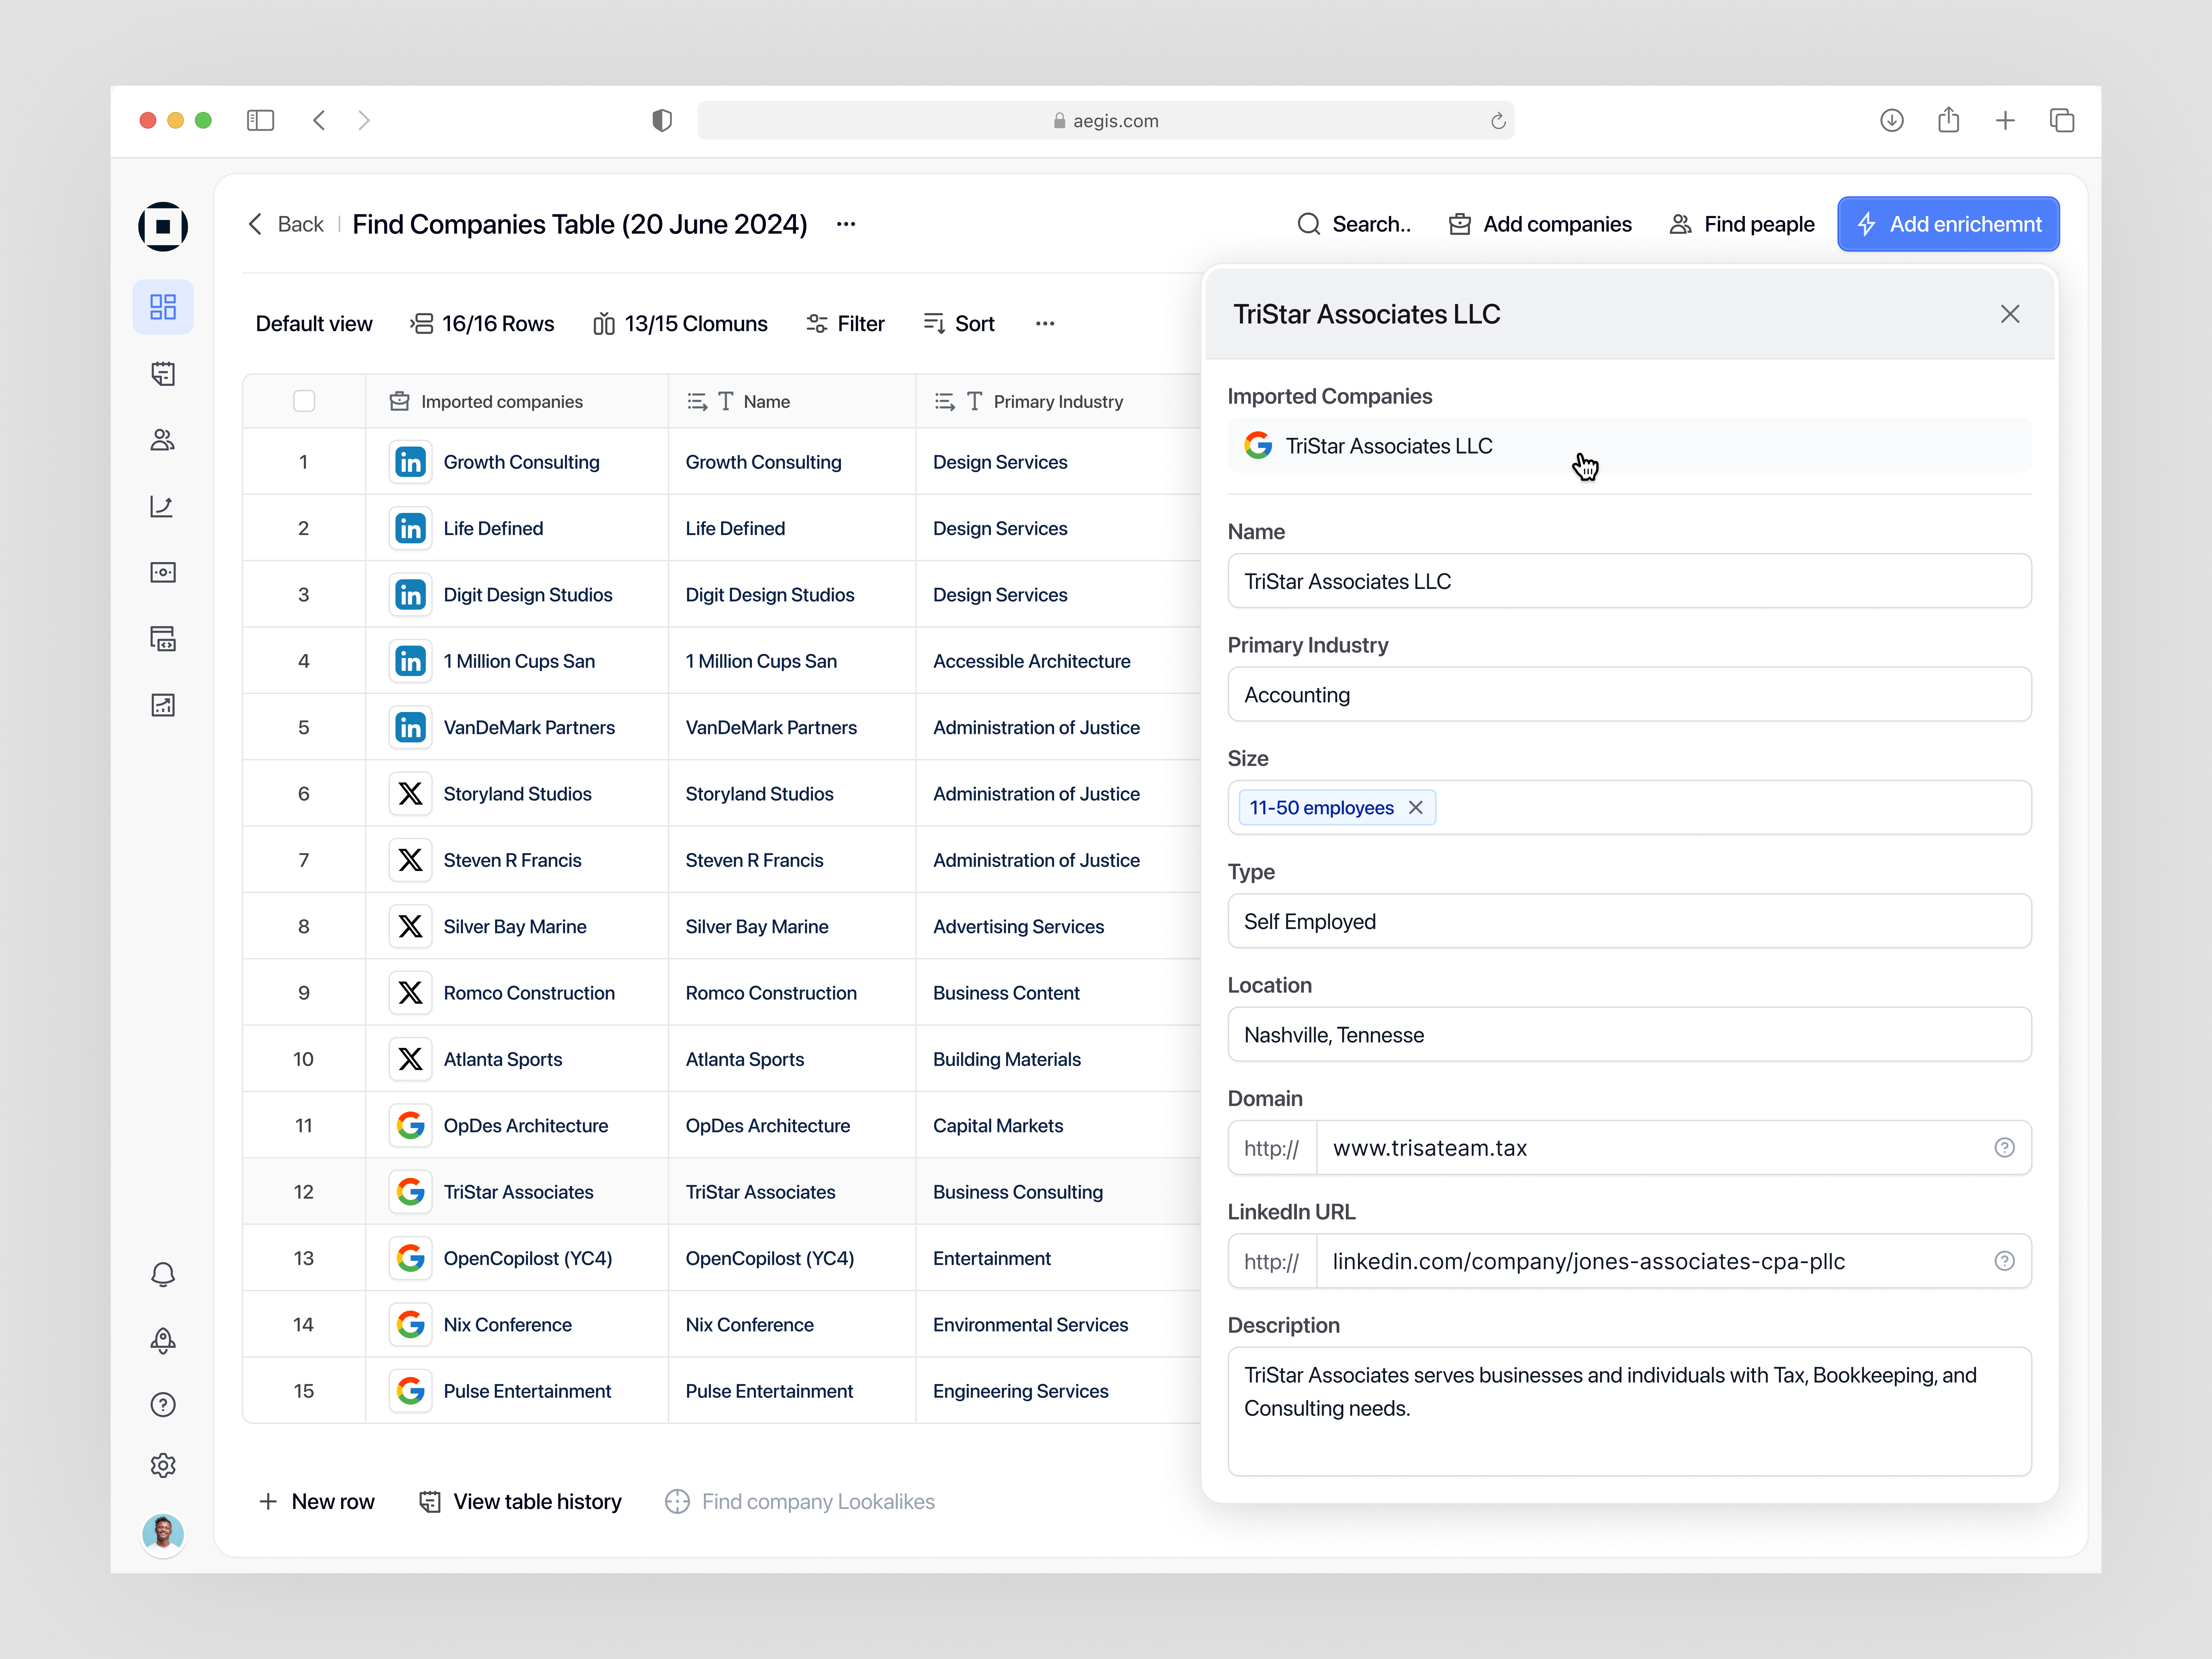Open the 16/16 Rows control
The width and height of the screenshot is (2212, 1659).
(482, 324)
